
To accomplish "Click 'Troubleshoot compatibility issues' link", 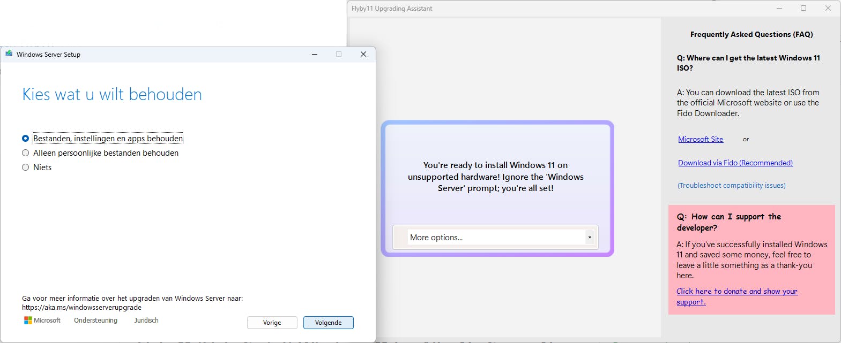I will (732, 185).
